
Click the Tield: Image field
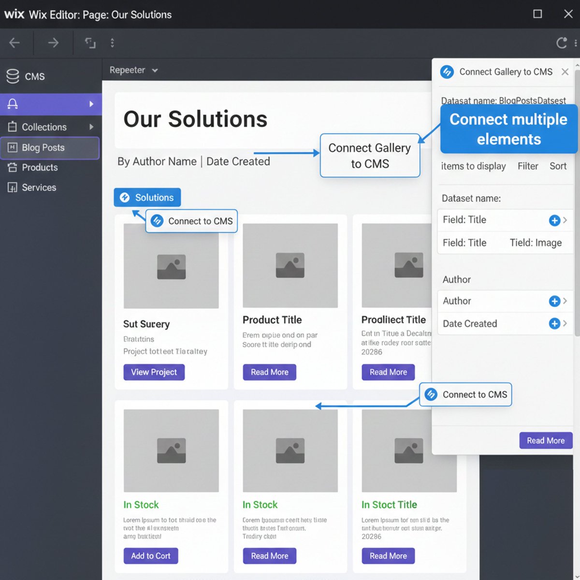click(x=536, y=243)
